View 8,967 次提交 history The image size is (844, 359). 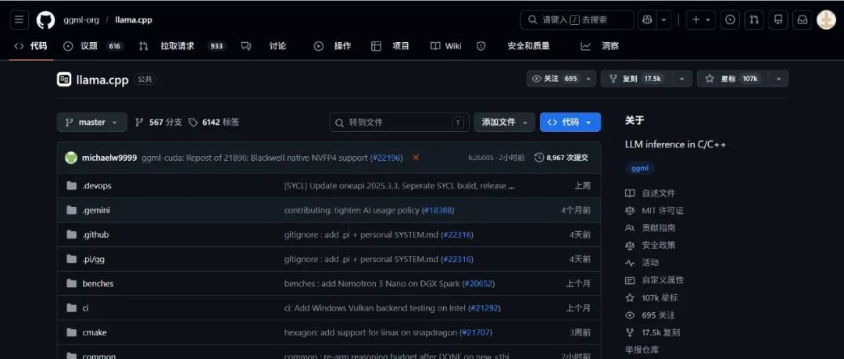(561, 158)
